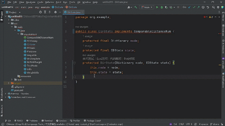This screenshot has height=126, width=225.
Task: Click the 单元测试 inline code hint
Action: [88, 59]
